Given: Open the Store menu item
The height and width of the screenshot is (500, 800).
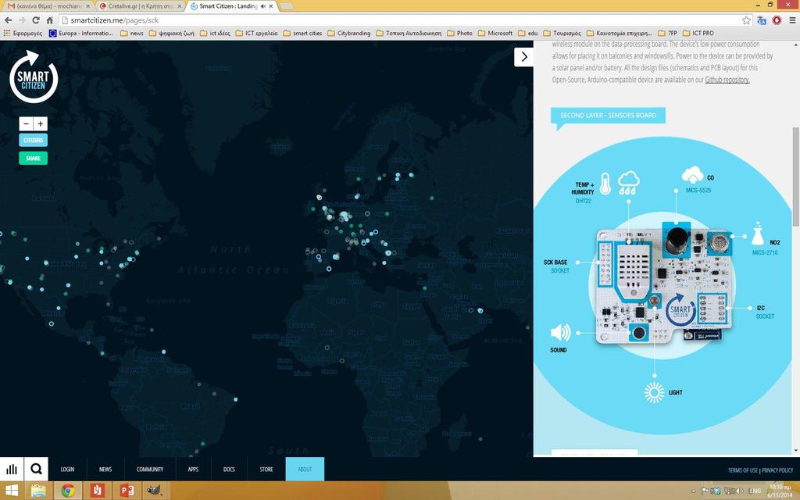Looking at the screenshot, I should pyautogui.click(x=266, y=469).
